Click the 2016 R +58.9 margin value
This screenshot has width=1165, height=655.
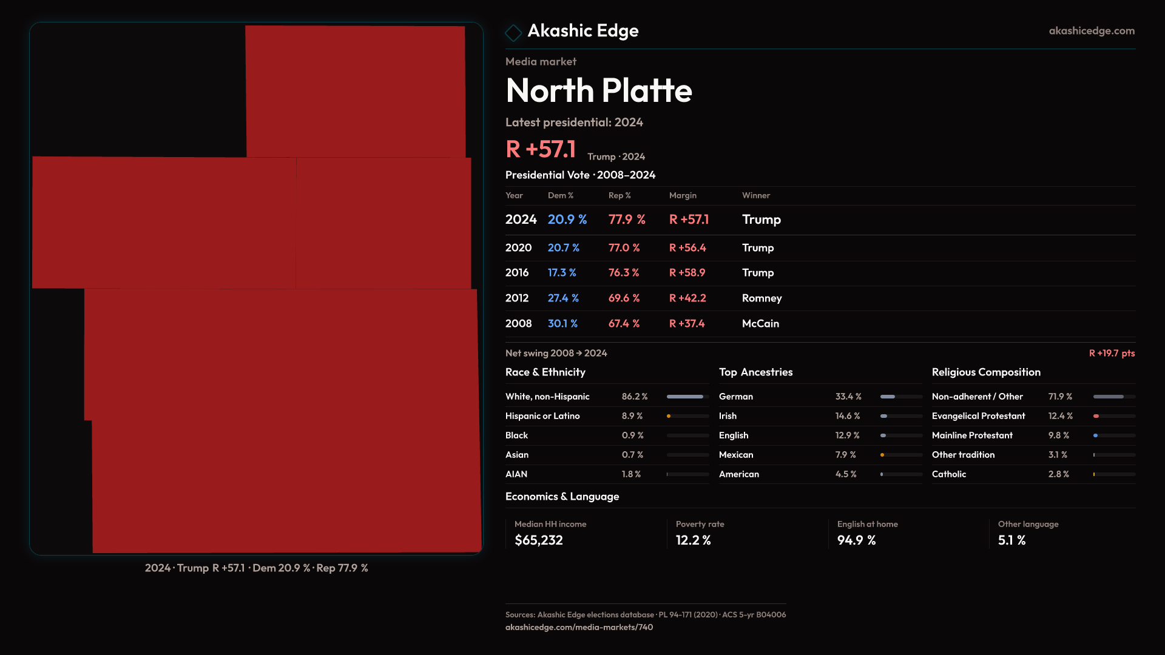[687, 273]
